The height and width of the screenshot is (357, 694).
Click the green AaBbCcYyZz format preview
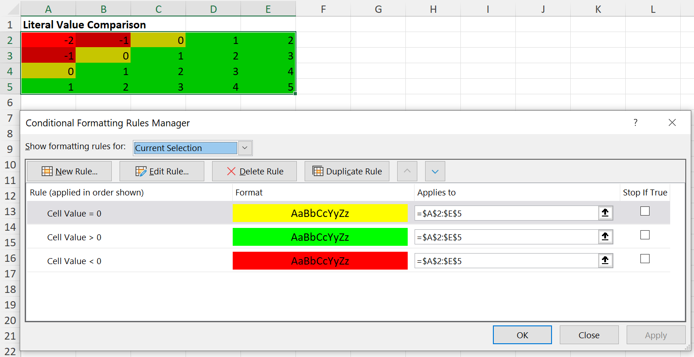[320, 237]
